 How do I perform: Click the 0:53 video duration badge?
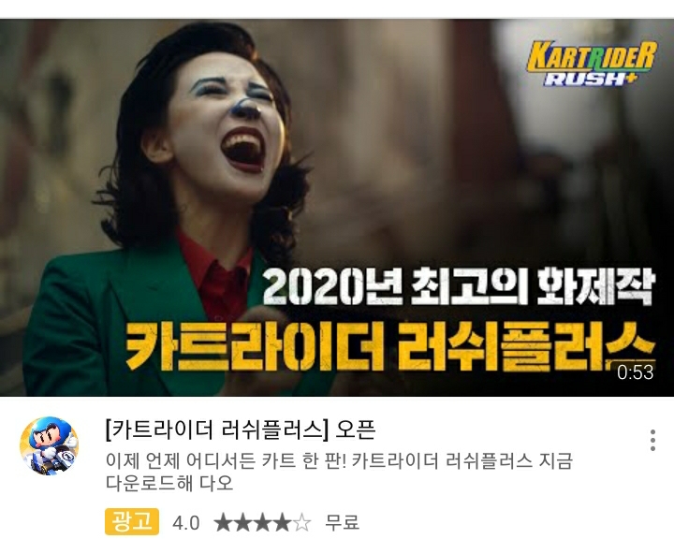point(635,372)
